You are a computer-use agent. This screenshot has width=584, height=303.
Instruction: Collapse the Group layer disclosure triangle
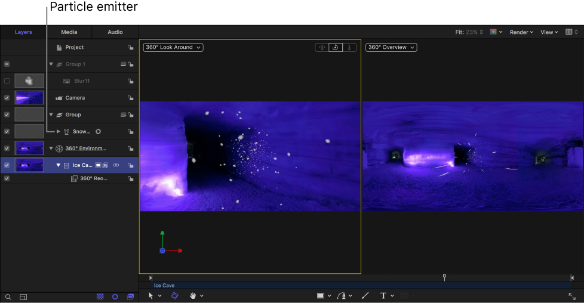pos(51,115)
